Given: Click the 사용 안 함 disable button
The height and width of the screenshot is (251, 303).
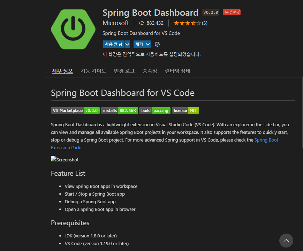Looking at the screenshot, I should [x=114, y=44].
